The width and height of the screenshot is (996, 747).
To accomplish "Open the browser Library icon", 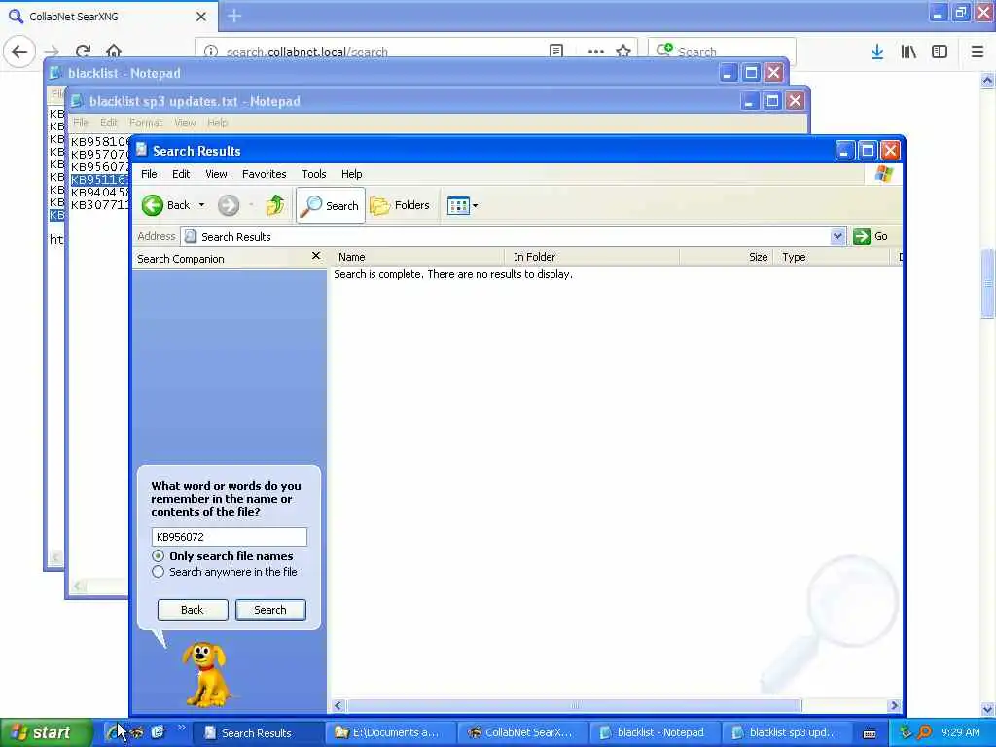I will (x=908, y=52).
